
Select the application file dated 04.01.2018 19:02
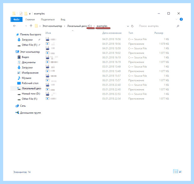point(107,53)
